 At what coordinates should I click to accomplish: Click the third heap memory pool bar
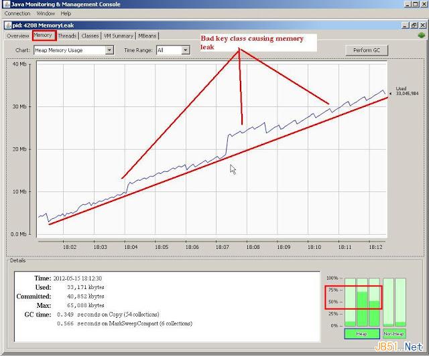(374, 302)
